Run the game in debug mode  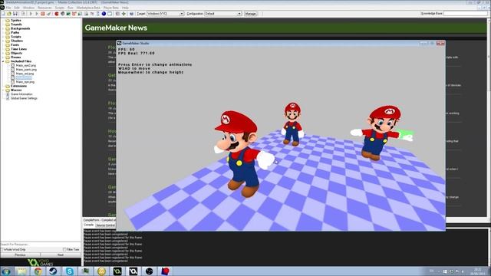[37, 14]
